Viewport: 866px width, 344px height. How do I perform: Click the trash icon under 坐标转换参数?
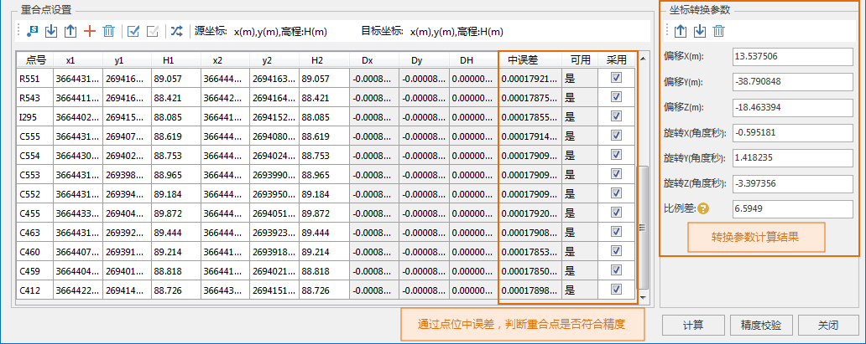(718, 31)
